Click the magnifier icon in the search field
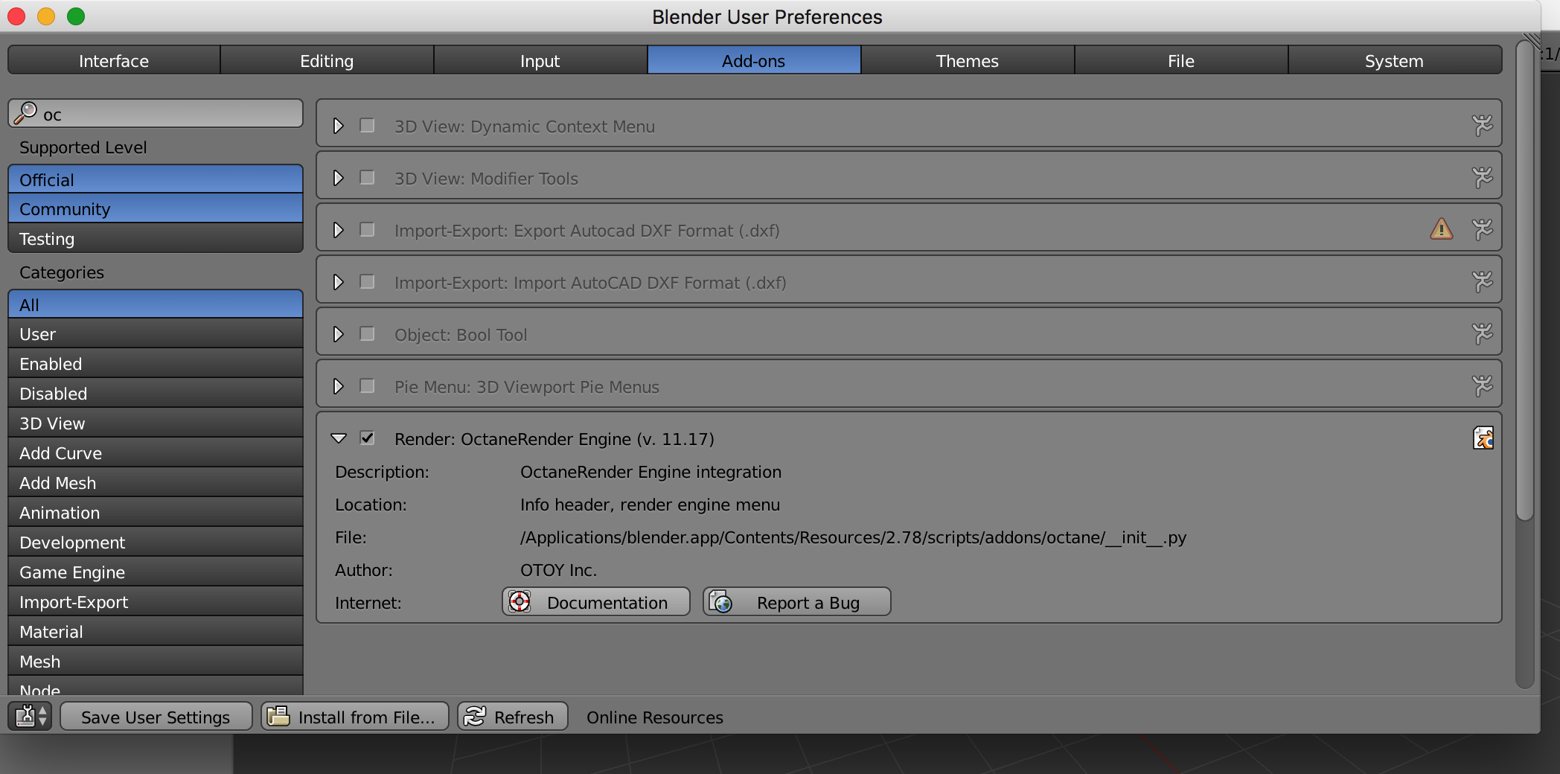1560x774 pixels. click(x=25, y=113)
